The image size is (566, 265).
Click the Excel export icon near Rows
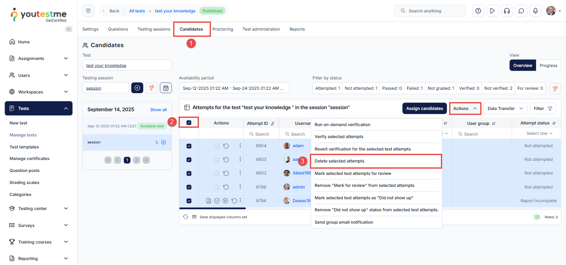[537, 217]
